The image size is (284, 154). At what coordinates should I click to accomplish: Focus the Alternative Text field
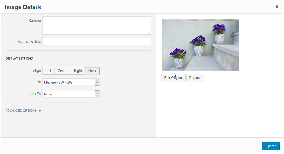pyautogui.click(x=96, y=41)
